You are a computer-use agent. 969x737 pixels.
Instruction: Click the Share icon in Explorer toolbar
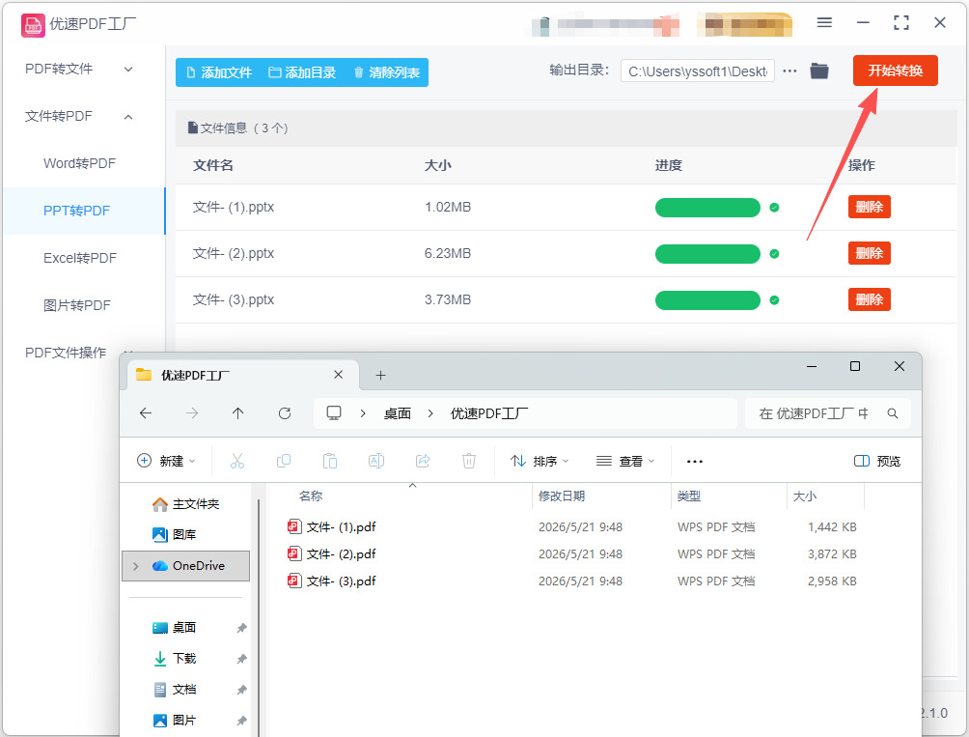pos(423,462)
